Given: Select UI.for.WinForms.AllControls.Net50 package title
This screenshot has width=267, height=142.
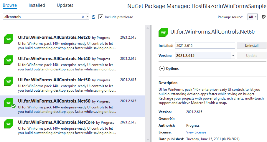Looking at the screenshot, I should coord(54,80).
